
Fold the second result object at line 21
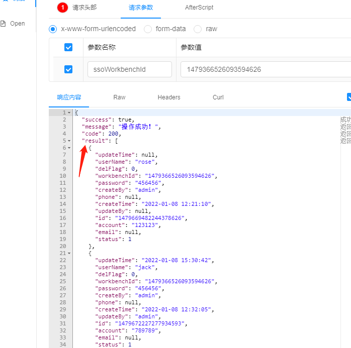pyautogui.click(x=69, y=254)
